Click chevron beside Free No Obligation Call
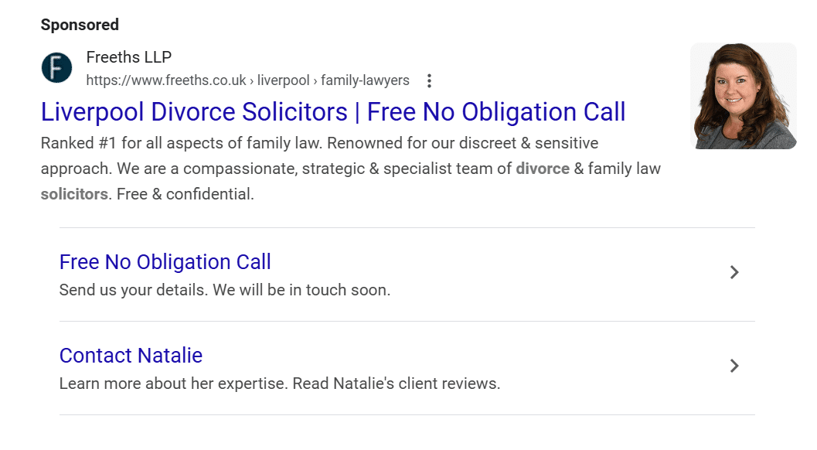The width and height of the screenshot is (817, 450). (x=734, y=272)
